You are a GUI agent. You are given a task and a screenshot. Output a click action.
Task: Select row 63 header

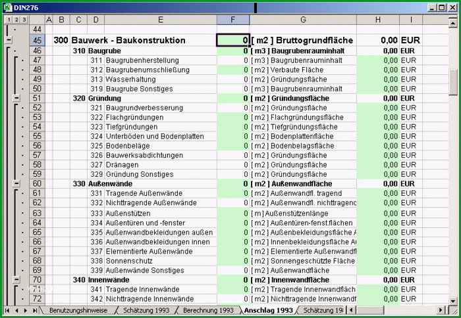(x=37, y=214)
